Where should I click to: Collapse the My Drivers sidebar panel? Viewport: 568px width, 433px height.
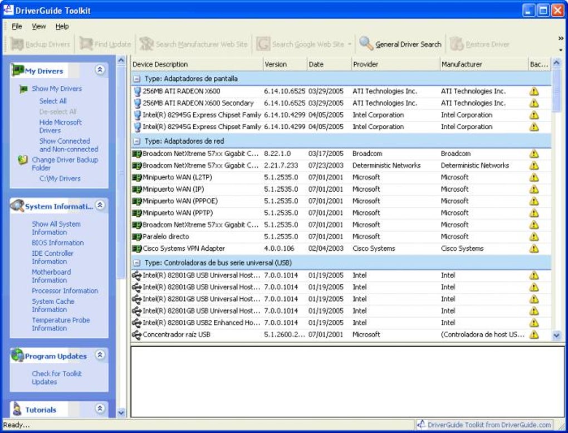point(100,70)
